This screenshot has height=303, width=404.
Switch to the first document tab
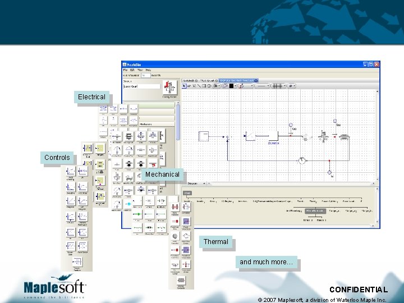[190, 81]
